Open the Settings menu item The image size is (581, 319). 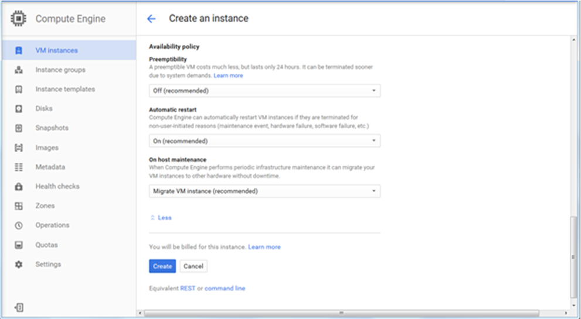click(x=69, y=264)
